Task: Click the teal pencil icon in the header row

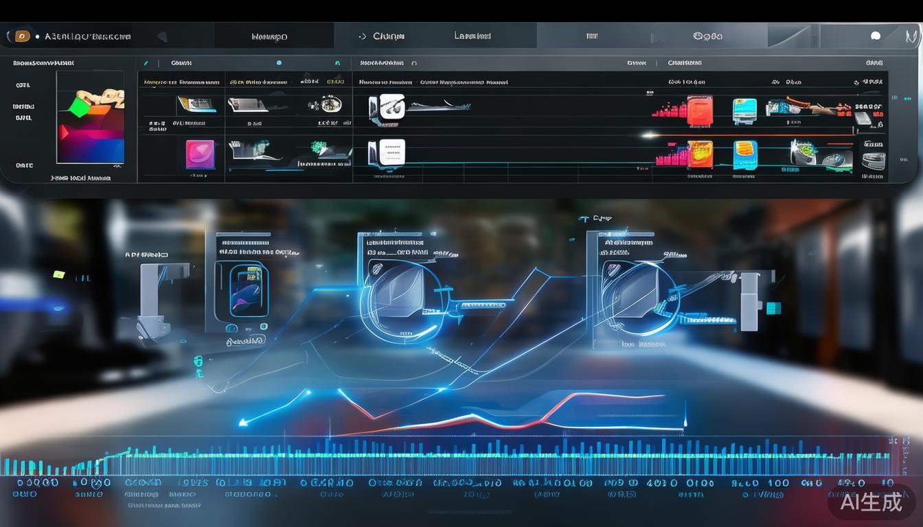Action: [146, 63]
